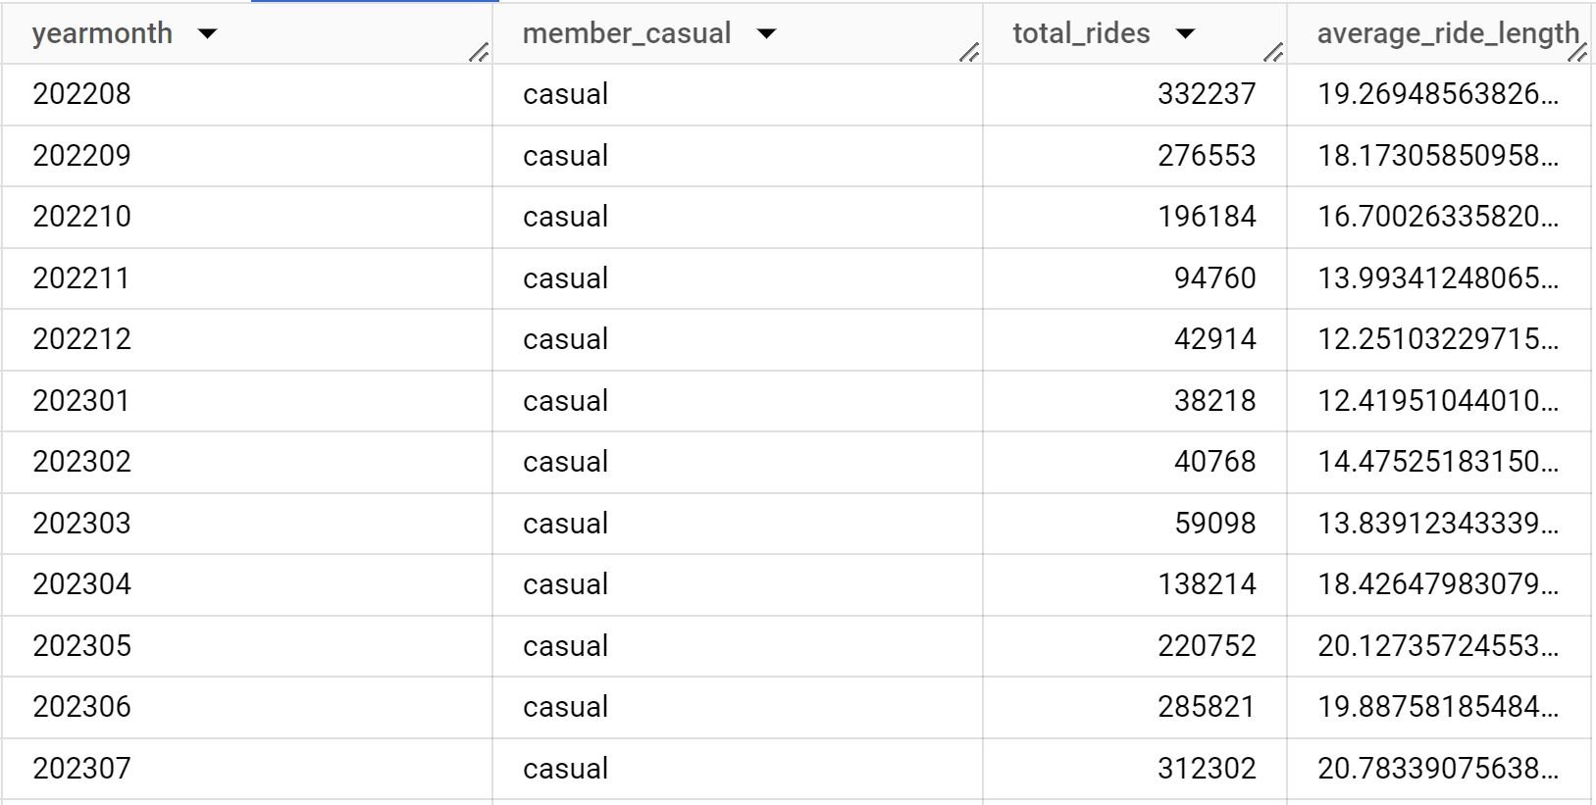This screenshot has height=805, width=1596.
Task: Click the yearmonth column header label
Action: click(102, 33)
